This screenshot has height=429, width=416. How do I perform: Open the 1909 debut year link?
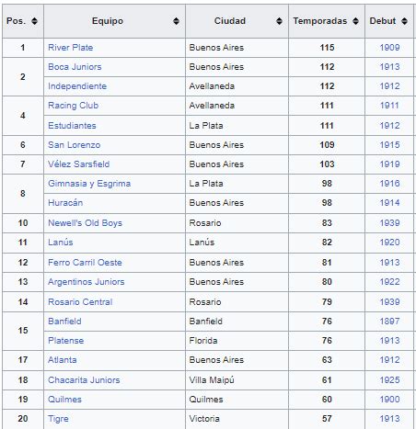[389, 48]
